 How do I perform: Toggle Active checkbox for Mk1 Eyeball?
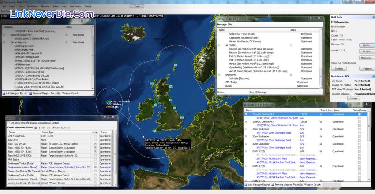(95, 159)
